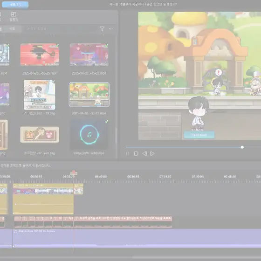Image resolution: width=261 pixels, height=261 pixels.
Task: Select the red video thumbnail ending 05-25.mp4
Action: tap(40, 55)
